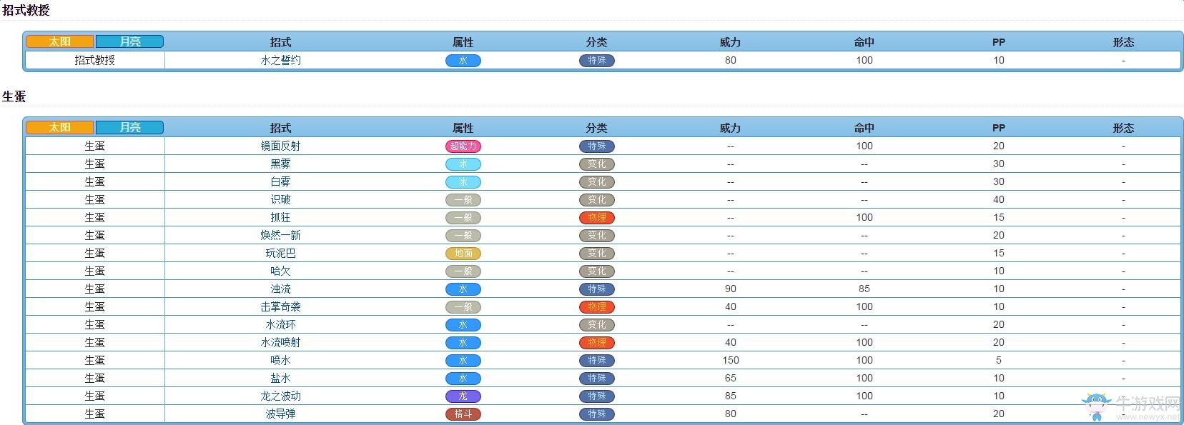Click the 5 PP value for 喷水
The height and width of the screenshot is (425, 1184).
tap(999, 360)
